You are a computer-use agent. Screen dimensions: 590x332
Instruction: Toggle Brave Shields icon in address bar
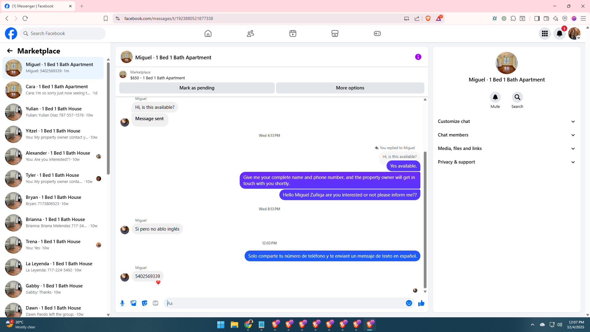(x=428, y=18)
